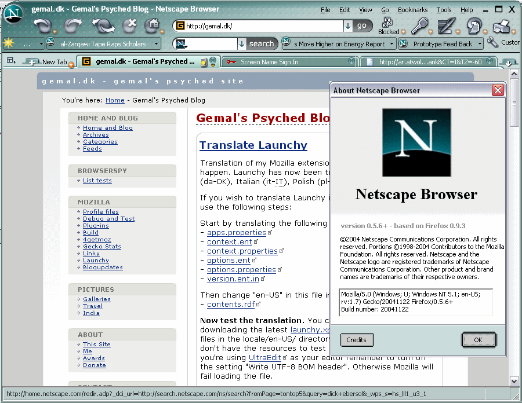Click the tab overflow arrow at the end of the tab bar
The image size is (522, 403).
(x=508, y=63)
